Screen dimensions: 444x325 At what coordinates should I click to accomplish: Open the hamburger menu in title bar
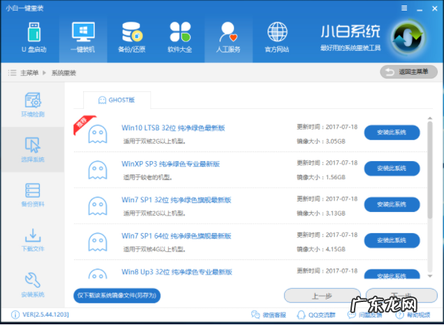pos(404,8)
